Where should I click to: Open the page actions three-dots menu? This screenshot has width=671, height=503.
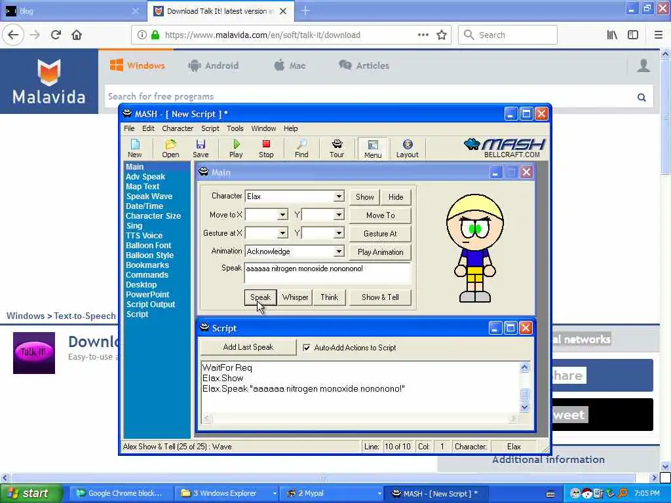423,35
